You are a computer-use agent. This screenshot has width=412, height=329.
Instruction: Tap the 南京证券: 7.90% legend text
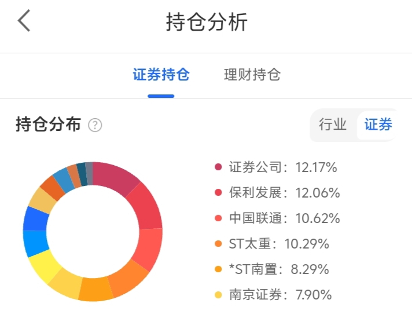[281, 295]
